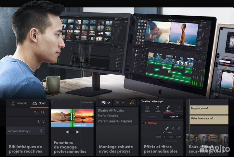Switch to the Video inspector tab
This screenshot has height=157, width=234.
[x=147, y=109]
